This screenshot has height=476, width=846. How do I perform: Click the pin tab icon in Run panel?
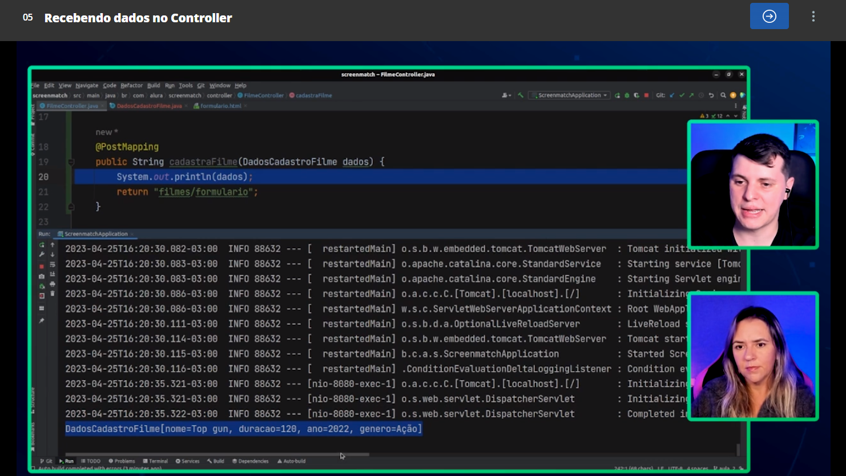(42, 321)
